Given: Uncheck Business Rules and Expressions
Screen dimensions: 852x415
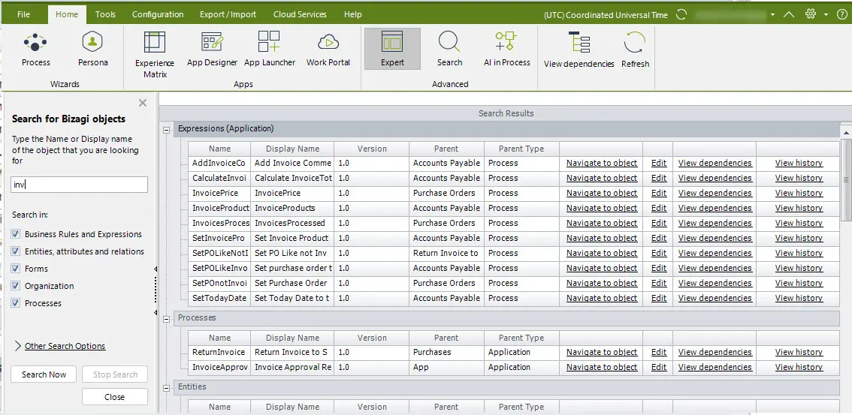Looking at the screenshot, I should pyautogui.click(x=16, y=234).
